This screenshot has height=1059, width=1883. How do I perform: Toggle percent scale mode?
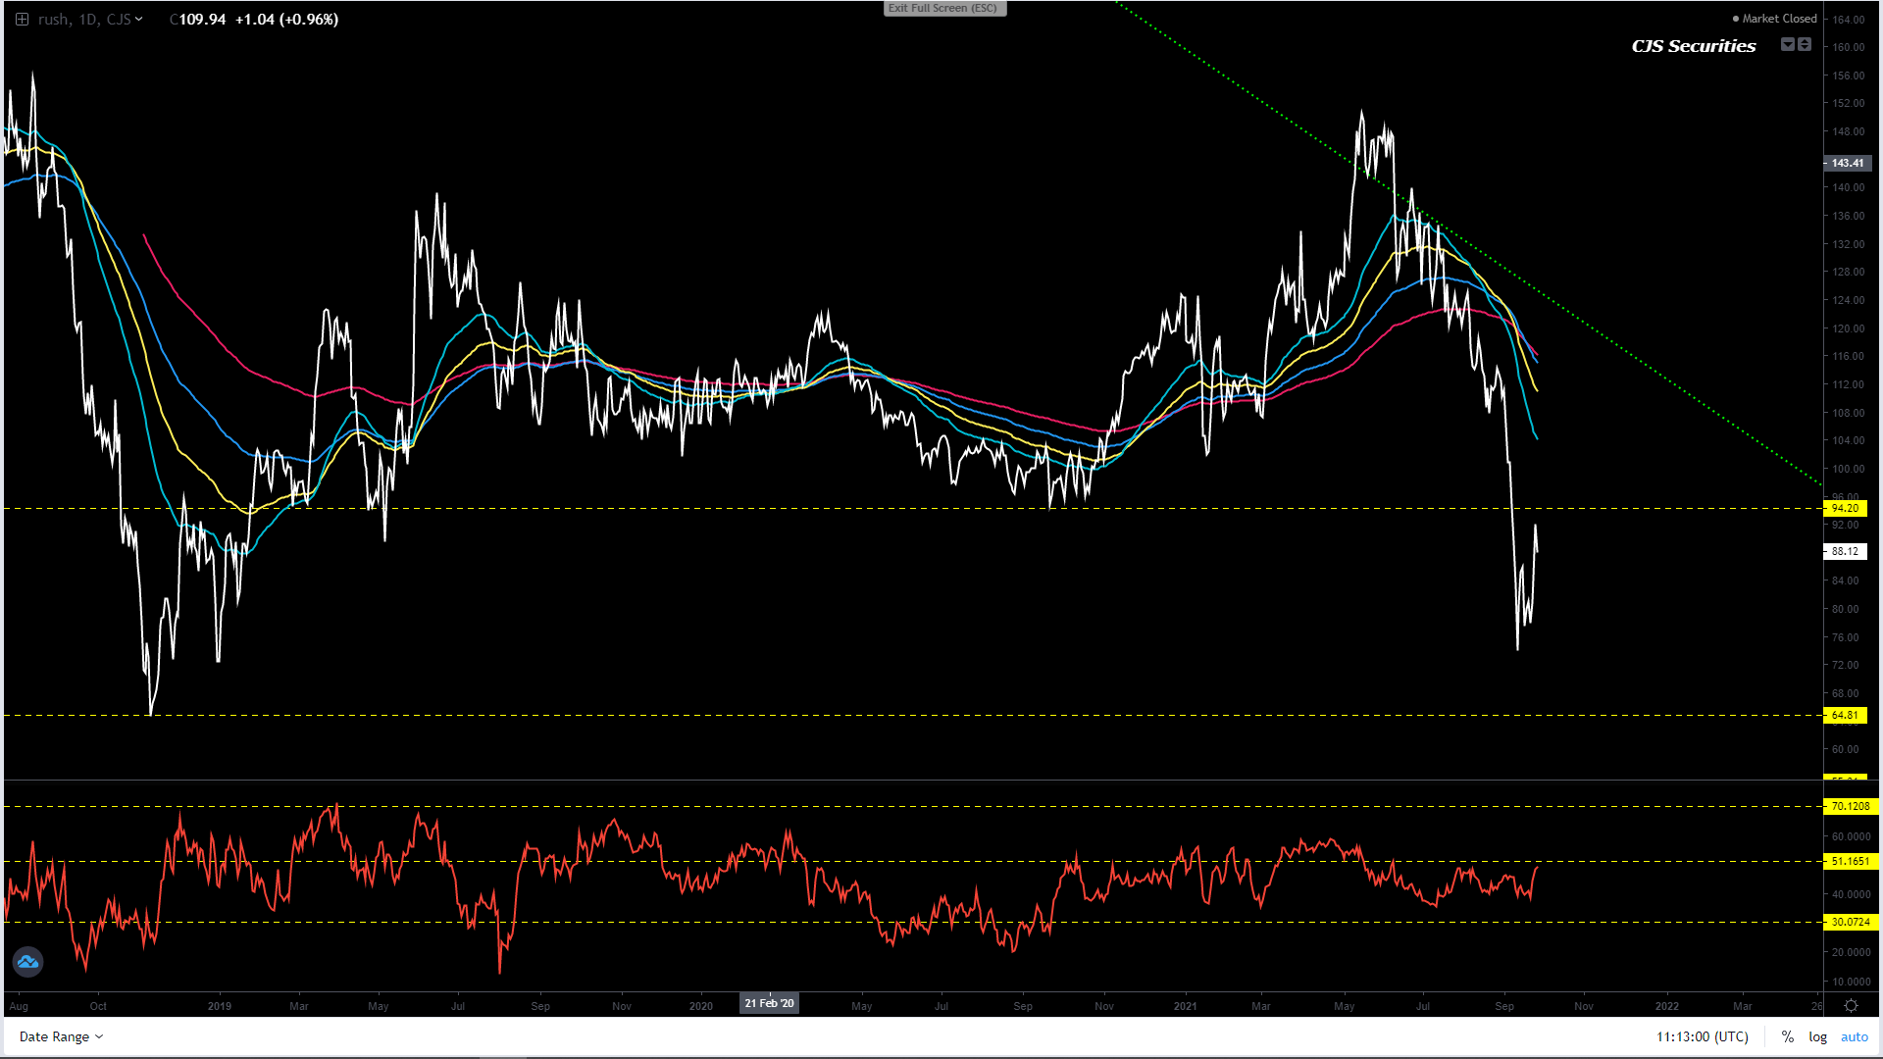pyautogui.click(x=1787, y=1036)
